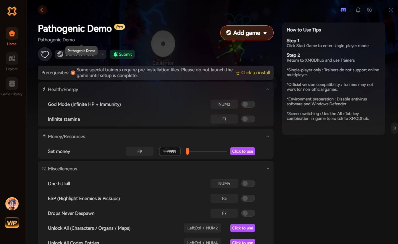Click the Health/Energy section title
This screenshot has height=244, width=398.
(63, 90)
